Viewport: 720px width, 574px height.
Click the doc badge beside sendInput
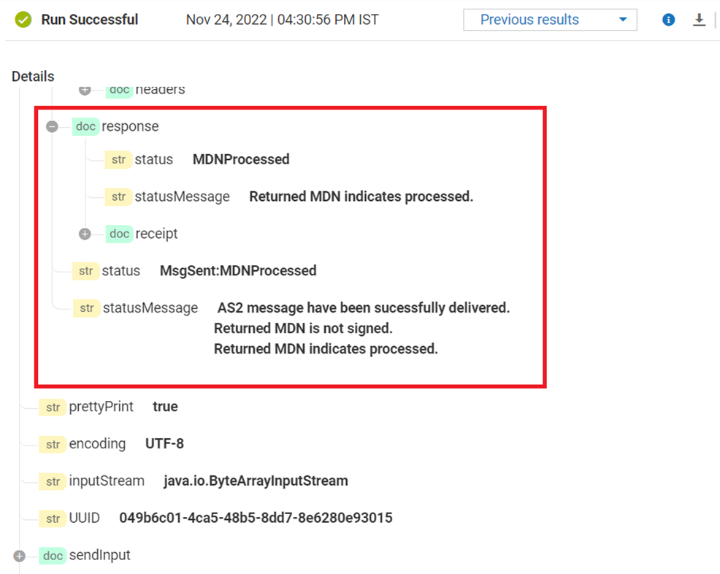(53, 555)
